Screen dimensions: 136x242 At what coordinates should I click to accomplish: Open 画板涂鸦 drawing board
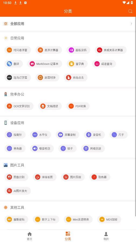(78, 50)
